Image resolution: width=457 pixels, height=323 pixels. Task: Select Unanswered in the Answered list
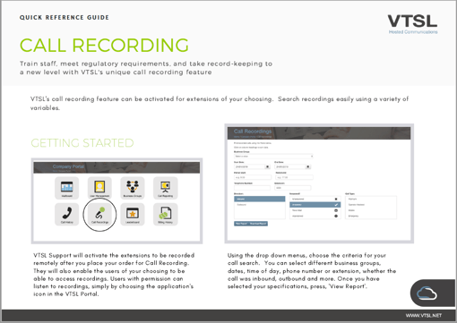315,199
